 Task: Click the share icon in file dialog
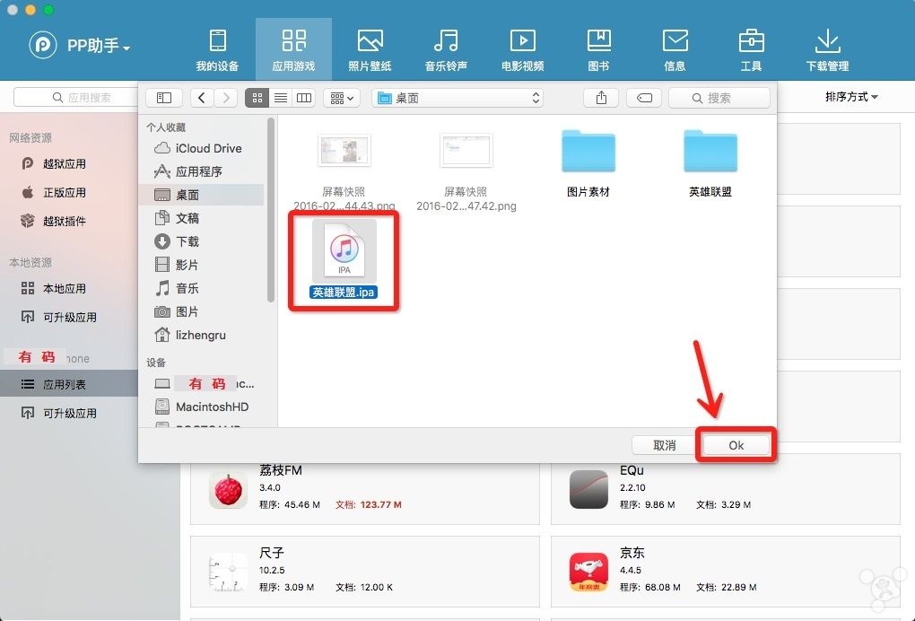point(601,98)
